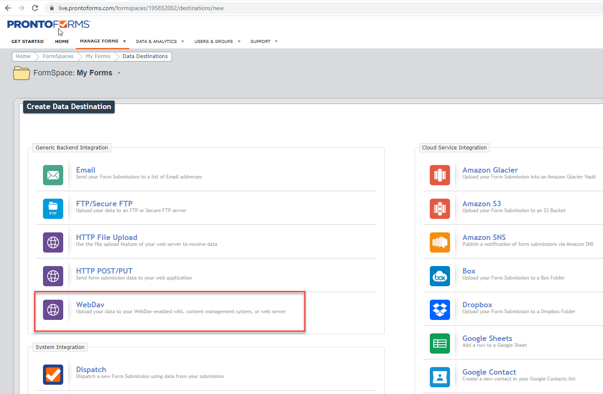Image resolution: width=603 pixels, height=394 pixels.
Task: Select the Amazon Glacier link
Action: (x=490, y=170)
